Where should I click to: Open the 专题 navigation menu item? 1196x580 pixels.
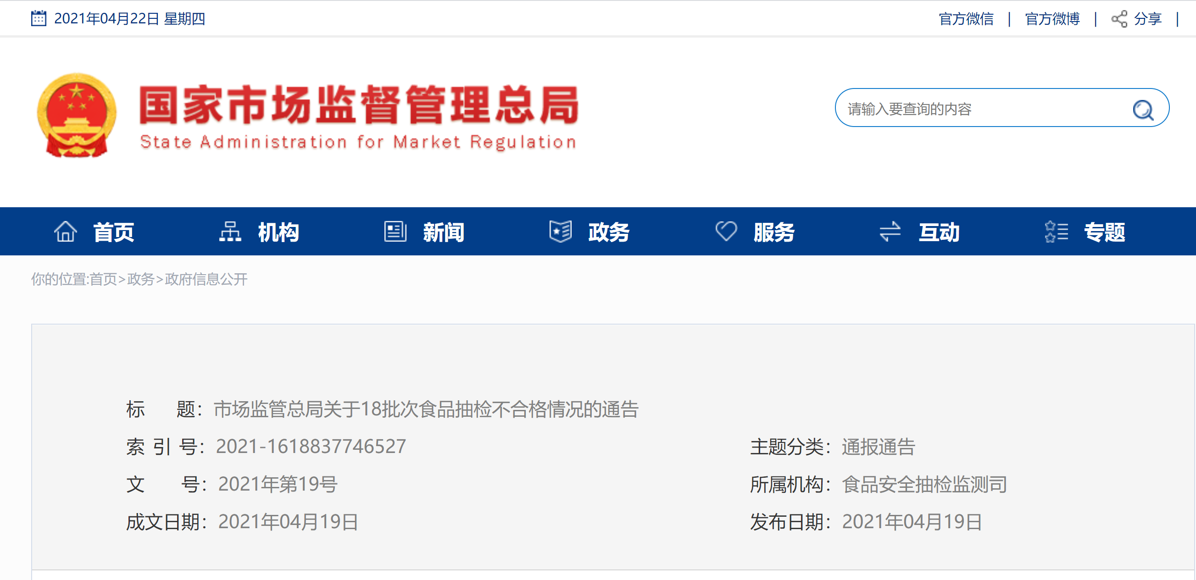(1105, 232)
